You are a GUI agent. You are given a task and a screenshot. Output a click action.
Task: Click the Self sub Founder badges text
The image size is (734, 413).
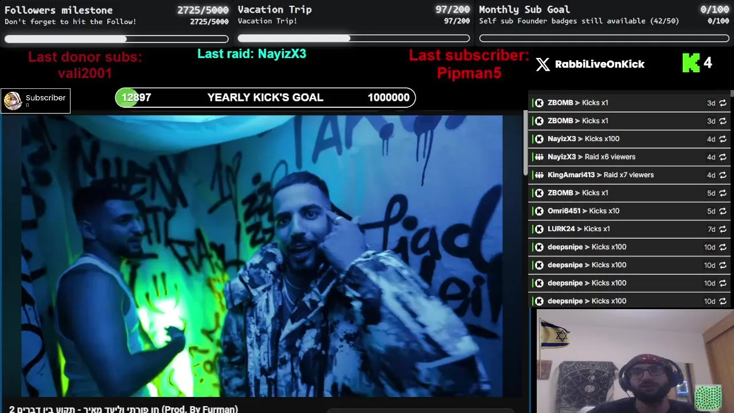[x=579, y=21]
